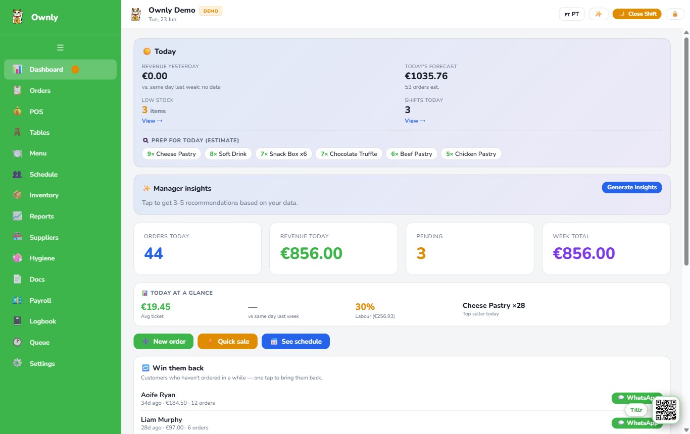Start a New order
The image size is (690, 434).
[x=164, y=342]
